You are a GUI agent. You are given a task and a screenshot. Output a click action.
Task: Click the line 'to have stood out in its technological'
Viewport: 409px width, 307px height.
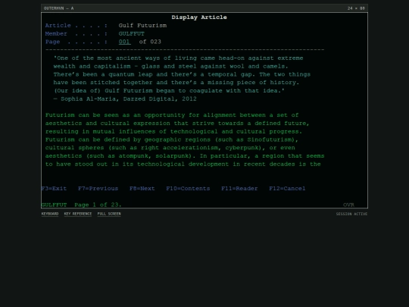[183, 164]
